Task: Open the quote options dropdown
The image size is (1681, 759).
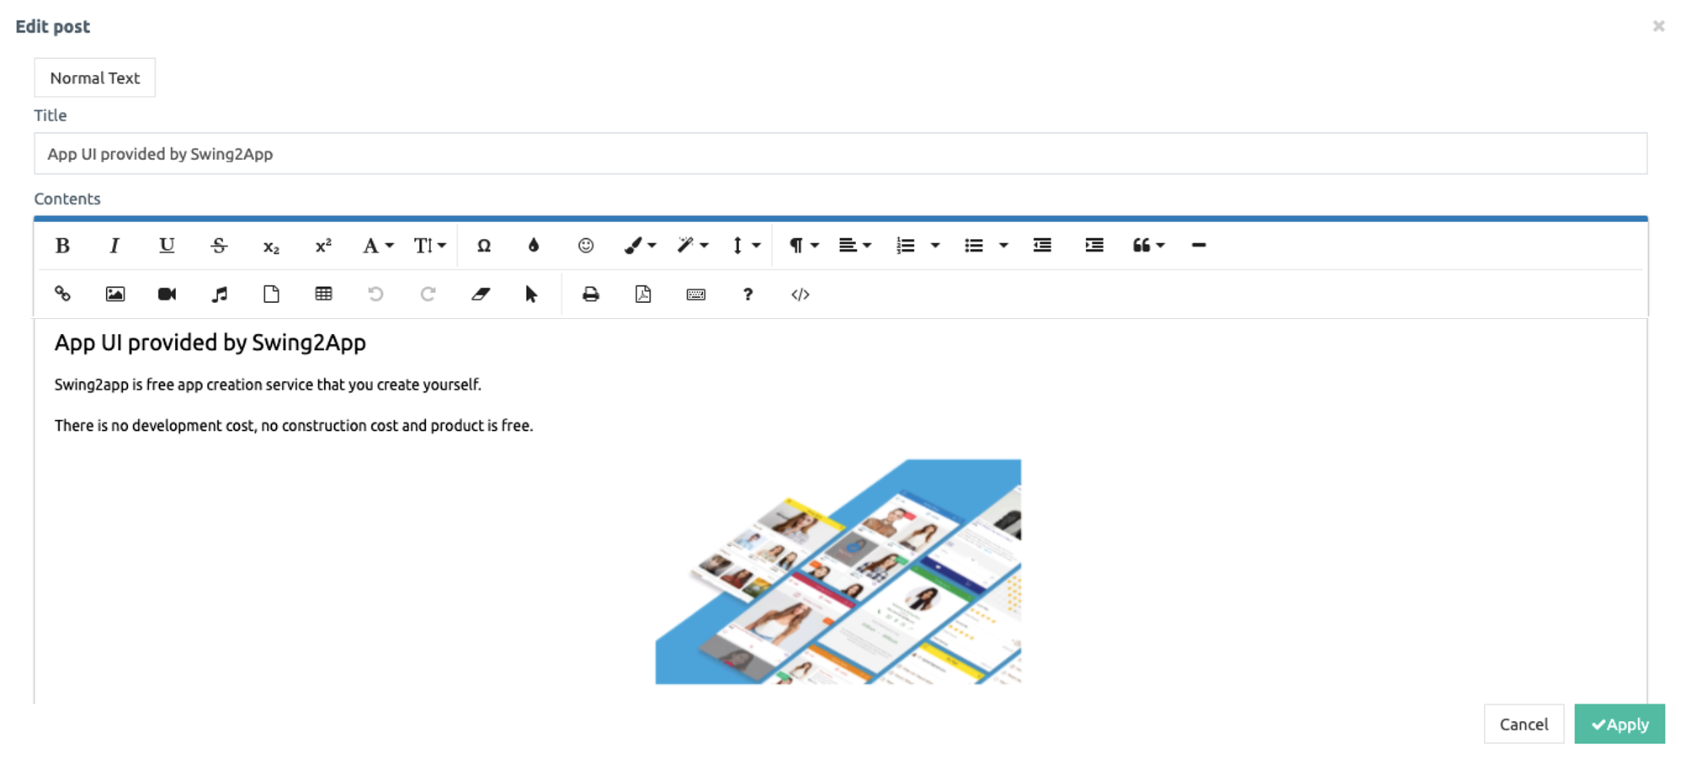Action: coord(1148,246)
